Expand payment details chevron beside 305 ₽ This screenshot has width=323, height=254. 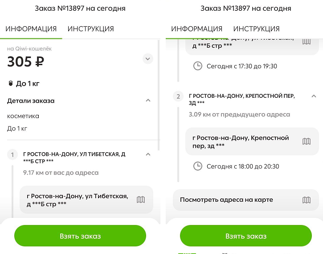click(148, 58)
